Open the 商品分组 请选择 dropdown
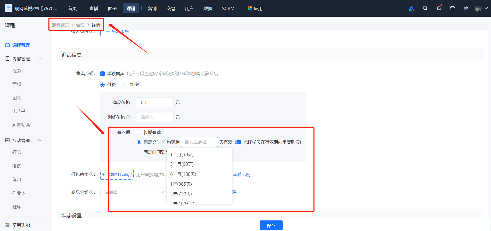This screenshot has height=231, width=491. tap(134, 192)
